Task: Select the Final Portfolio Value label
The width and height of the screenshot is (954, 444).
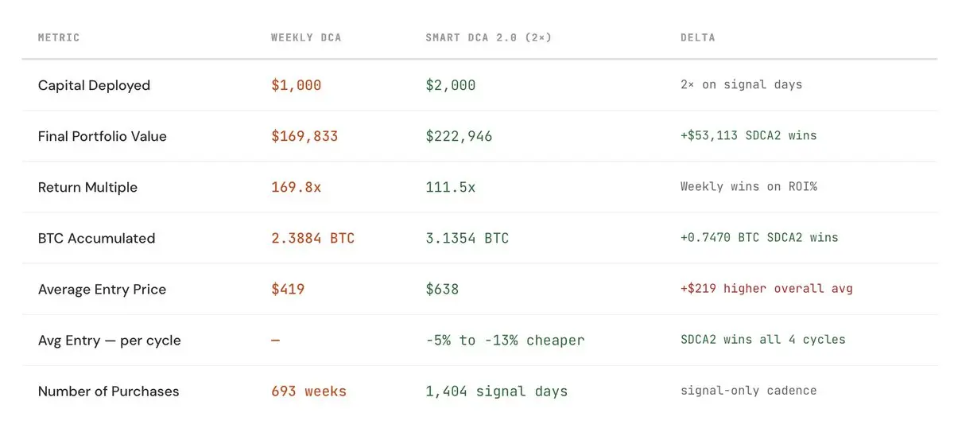Action: pos(103,136)
